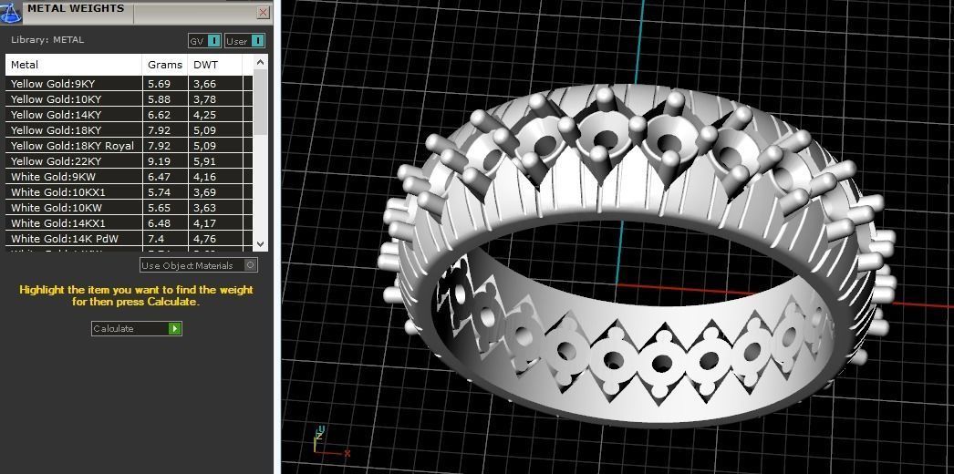Image resolution: width=954 pixels, height=474 pixels.
Task: Click the Metal Weights panel icon
Action: point(11,12)
